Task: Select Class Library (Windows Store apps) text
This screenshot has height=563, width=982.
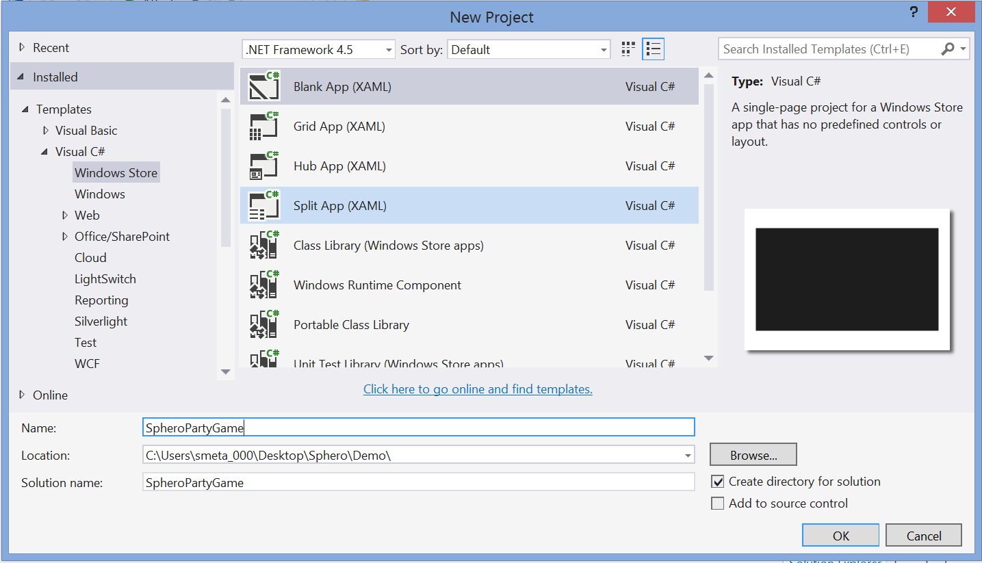Action: pyautogui.click(x=389, y=246)
